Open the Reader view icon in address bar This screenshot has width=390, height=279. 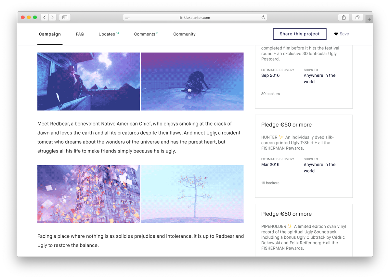[127, 18]
